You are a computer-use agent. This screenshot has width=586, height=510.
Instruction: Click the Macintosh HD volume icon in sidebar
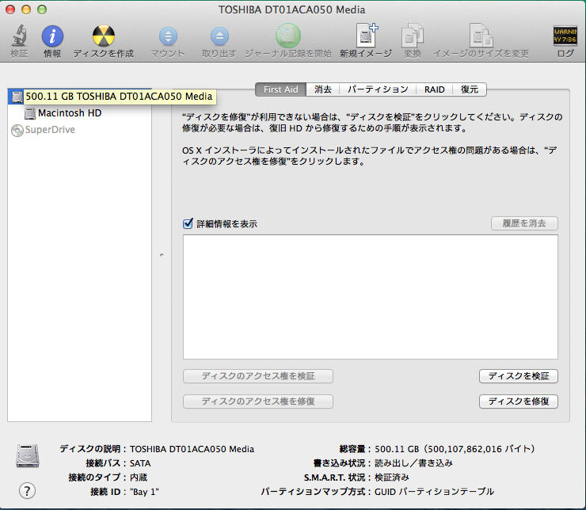coord(30,113)
